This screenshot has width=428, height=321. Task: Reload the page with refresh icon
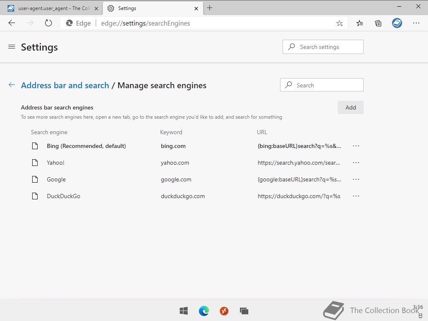point(48,23)
